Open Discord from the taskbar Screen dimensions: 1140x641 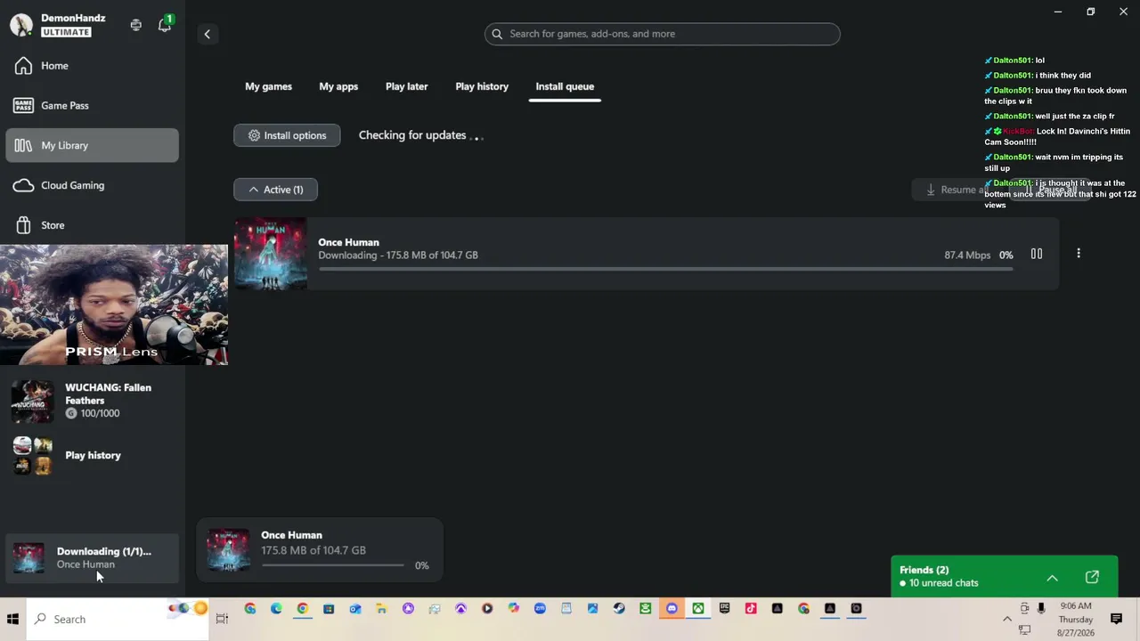[672, 609]
